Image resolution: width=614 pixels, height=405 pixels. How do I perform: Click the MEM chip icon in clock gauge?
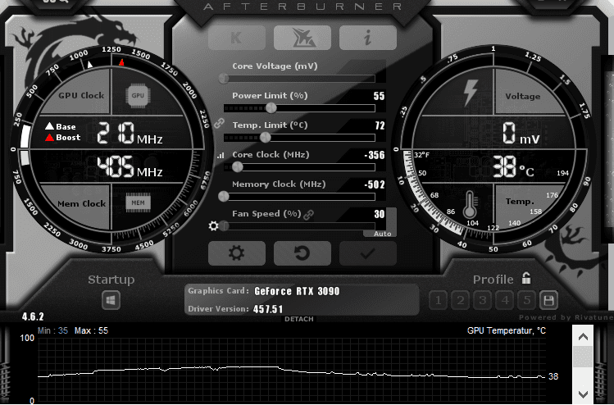(138, 202)
